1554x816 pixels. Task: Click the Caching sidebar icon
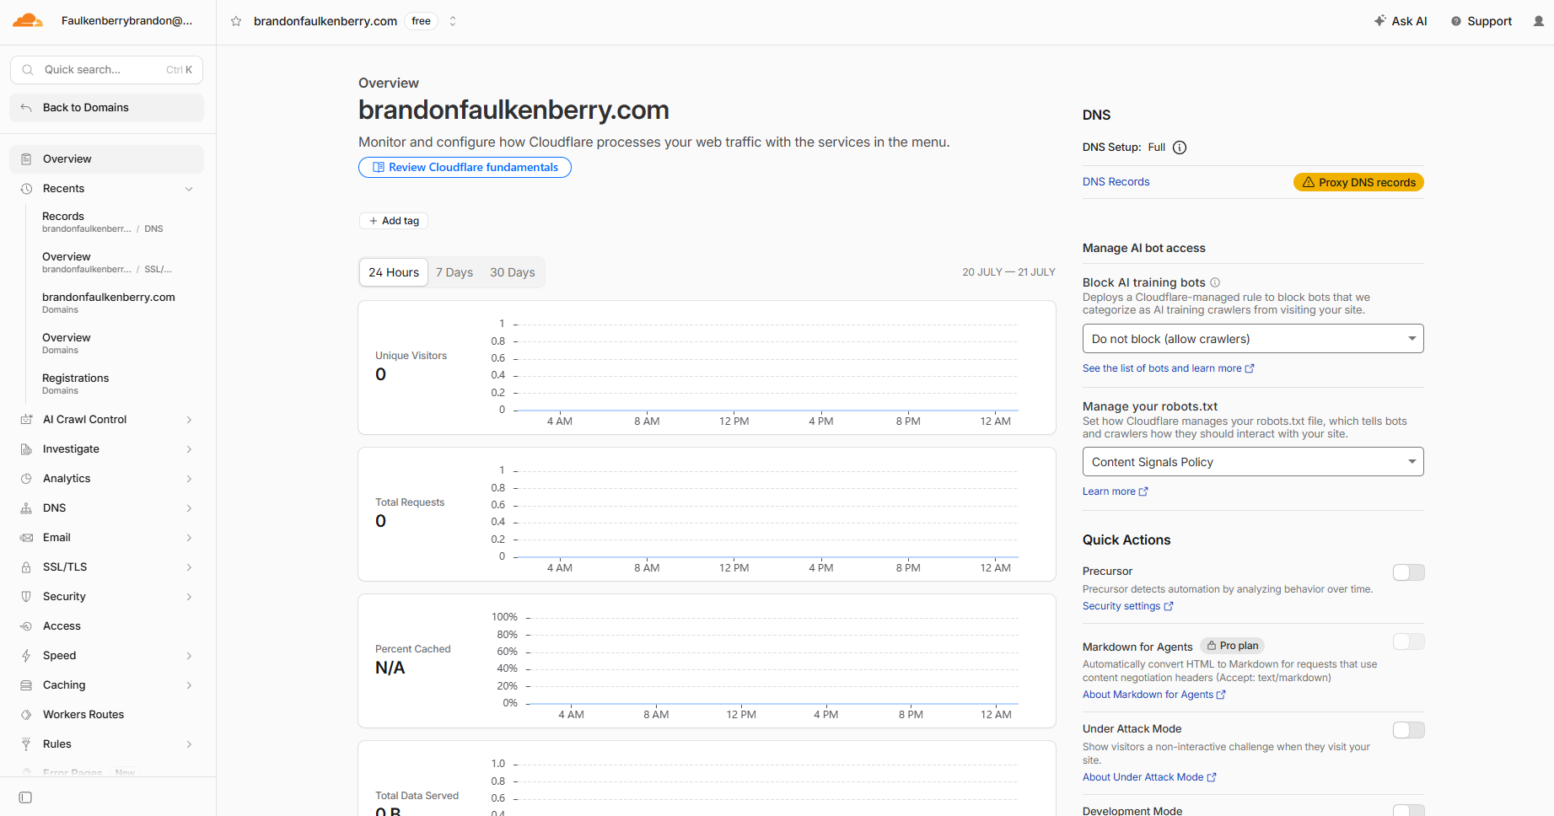pos(26,685)
